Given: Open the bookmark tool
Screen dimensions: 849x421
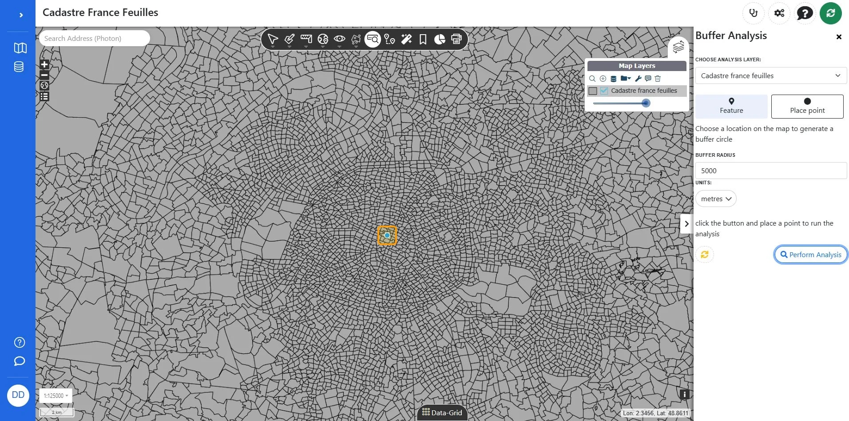Looking at the screenshot, I should pyautogui.click(x=423, y=40).
